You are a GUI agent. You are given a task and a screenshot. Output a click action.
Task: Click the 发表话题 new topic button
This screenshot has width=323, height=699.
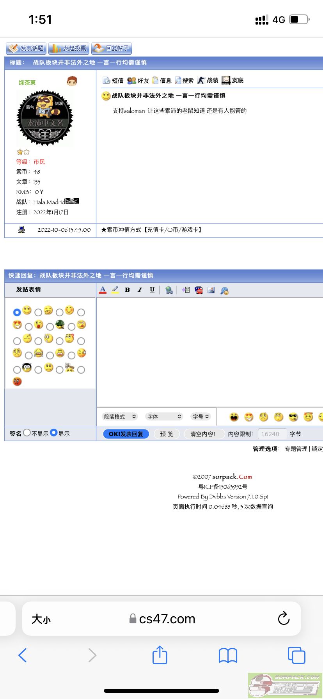point(26,48)
